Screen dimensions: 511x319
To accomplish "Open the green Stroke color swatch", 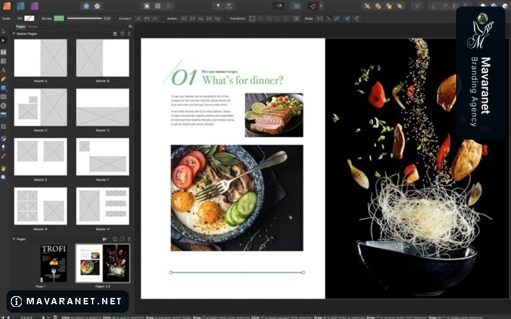I will coord(59,19).
